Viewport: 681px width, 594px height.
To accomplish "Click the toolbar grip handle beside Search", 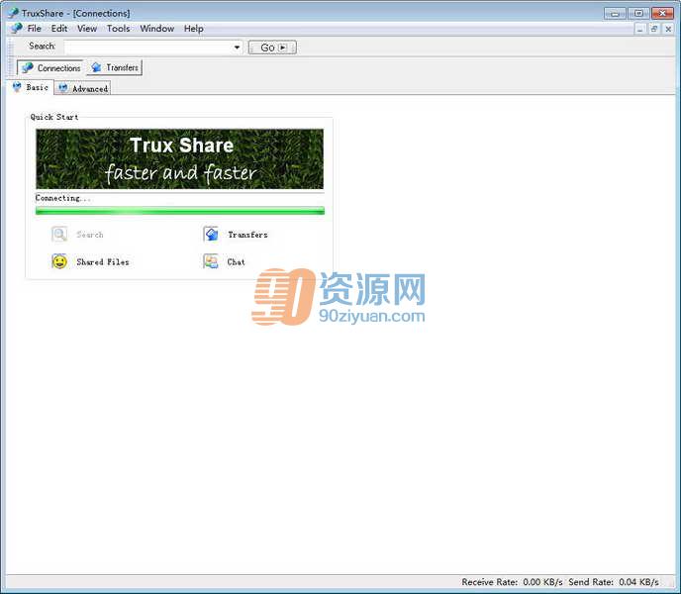I will [11, 47].
